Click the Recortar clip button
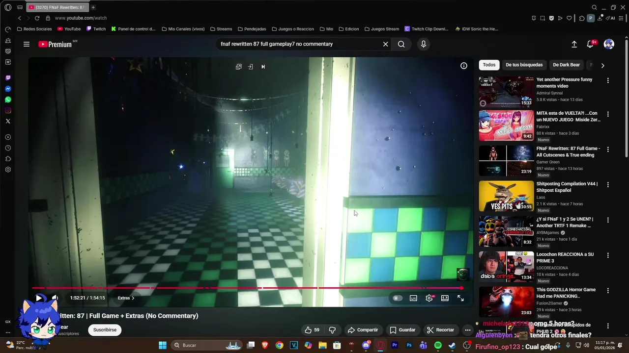 [440, 330]
